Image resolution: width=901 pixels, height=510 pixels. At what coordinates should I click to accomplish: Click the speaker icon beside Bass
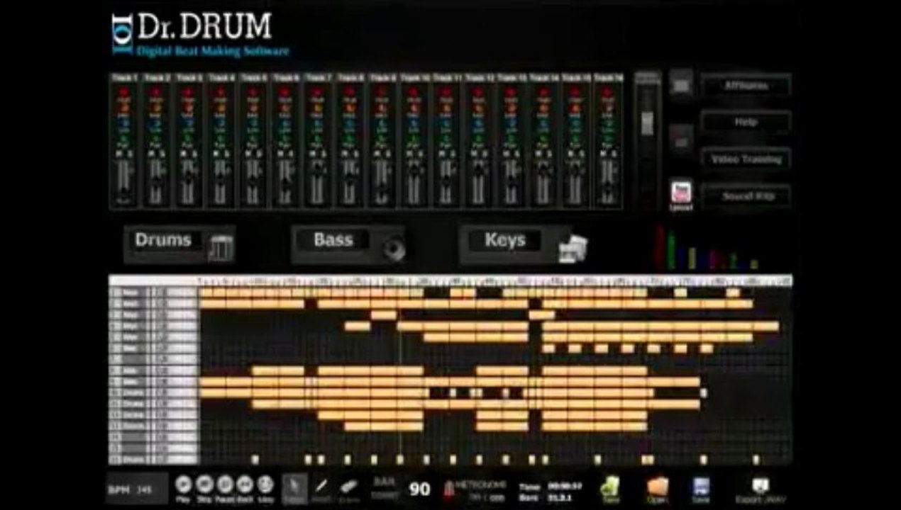pos(394,249)
